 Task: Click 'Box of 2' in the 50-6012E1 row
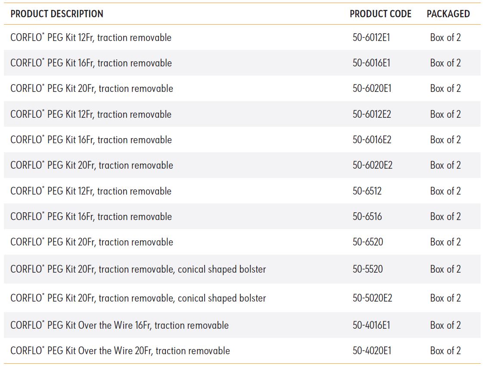tap(445, 38)
